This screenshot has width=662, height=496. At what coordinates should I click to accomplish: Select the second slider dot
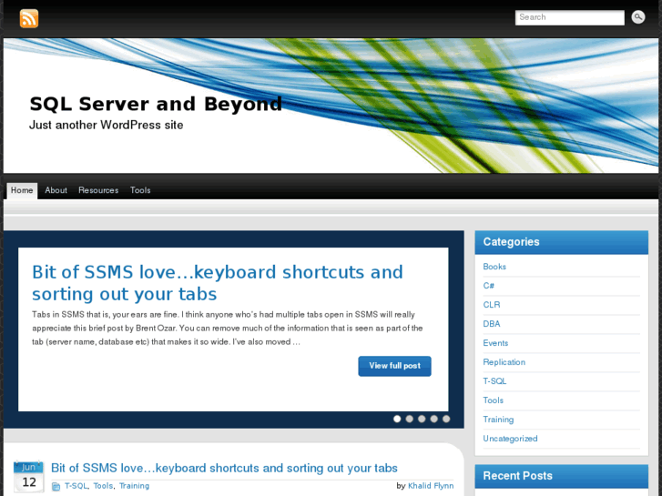[x=409, y=419]
